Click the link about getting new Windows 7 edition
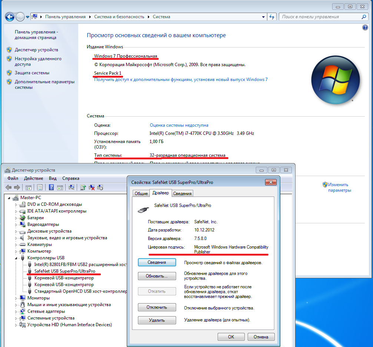This screenshot has height=347, width=373. coord(181,80)
